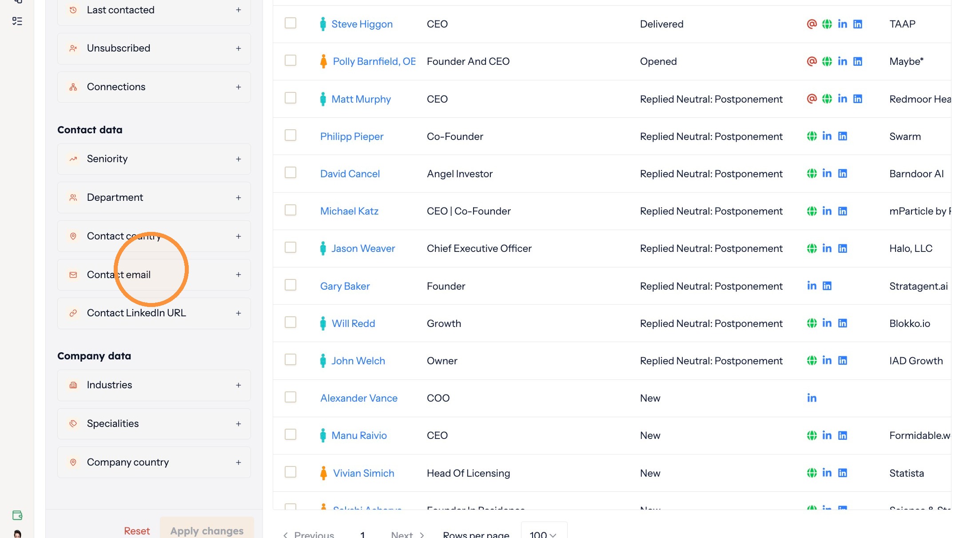Open Gary Baker's LinkedIn 'in' icon
963x538 pixels.
pos(812,286)
